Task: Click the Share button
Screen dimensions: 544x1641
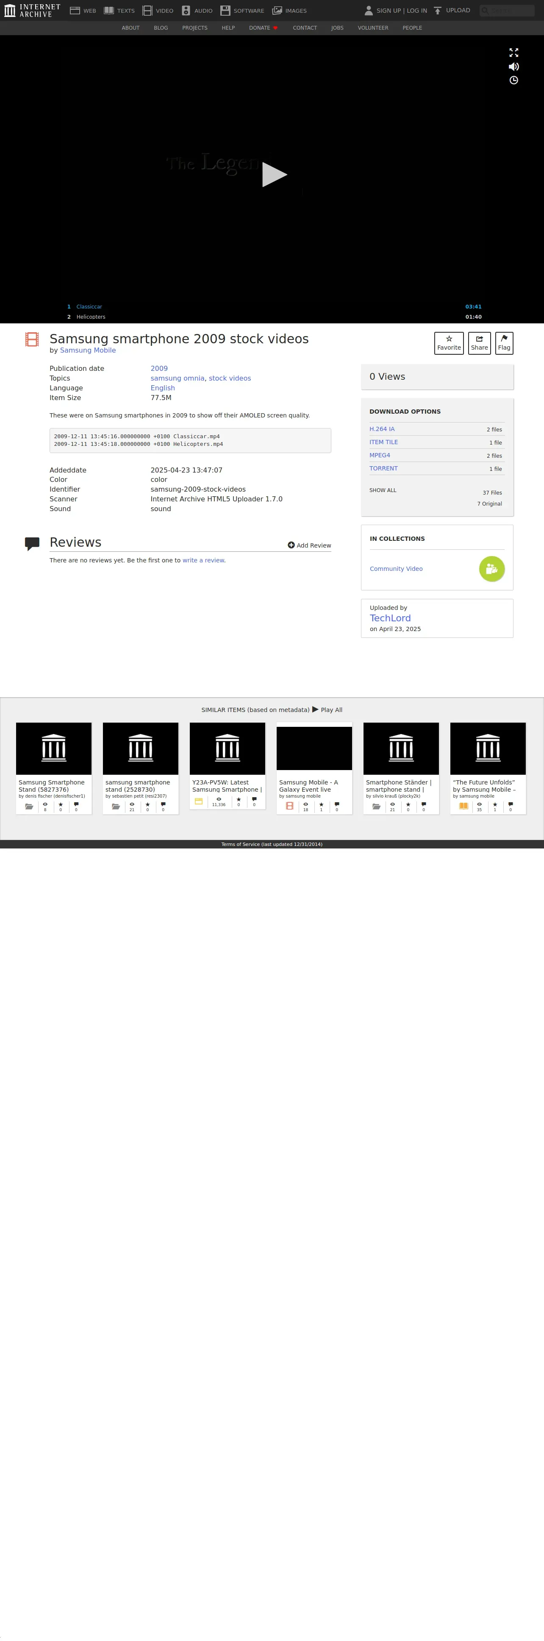Action: tap(479, 343)
